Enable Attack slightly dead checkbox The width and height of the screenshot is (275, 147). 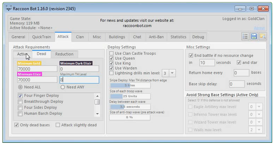(x=58, y=125)
